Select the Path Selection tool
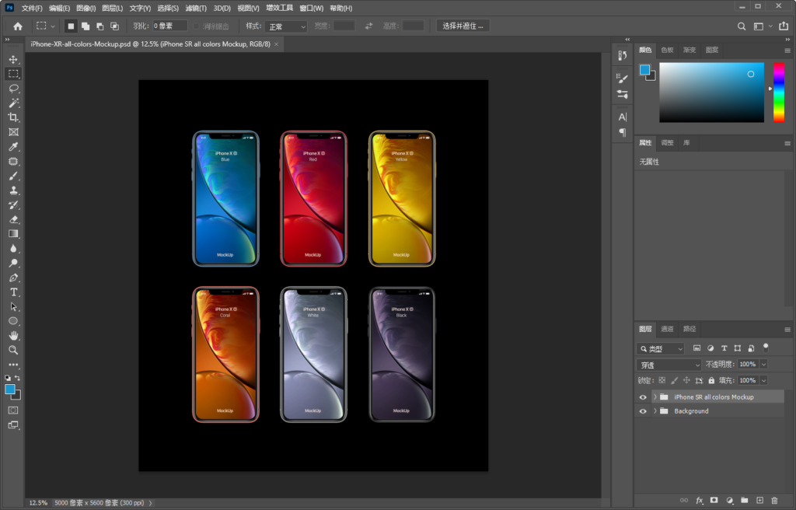Viewport: 796px width, 510px height. 13,307
